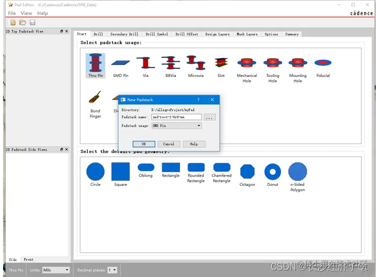Select the Rectangle pad geometry
376x277 pixels.
click(x=171, y=170)
